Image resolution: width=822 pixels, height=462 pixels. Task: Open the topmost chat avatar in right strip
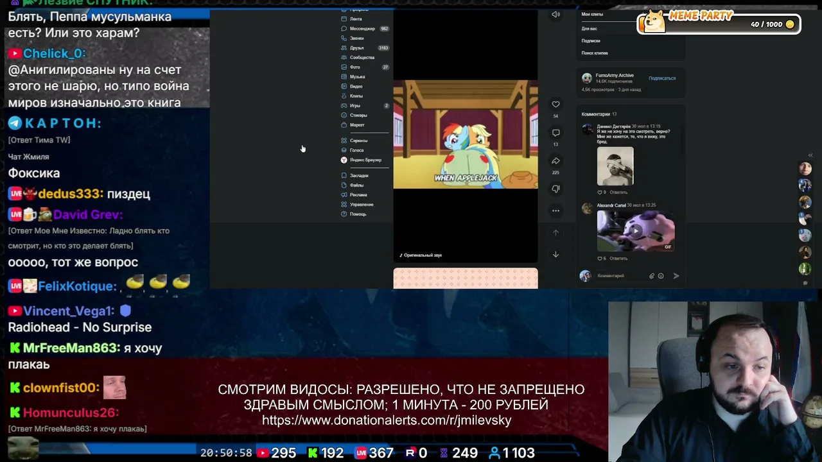(805, 169)
